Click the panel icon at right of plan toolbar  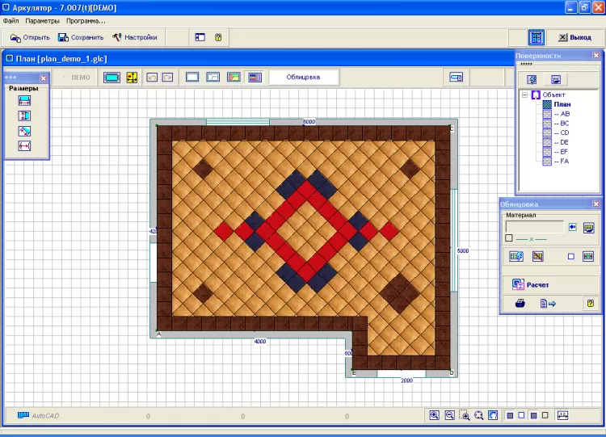pos(456,78)
